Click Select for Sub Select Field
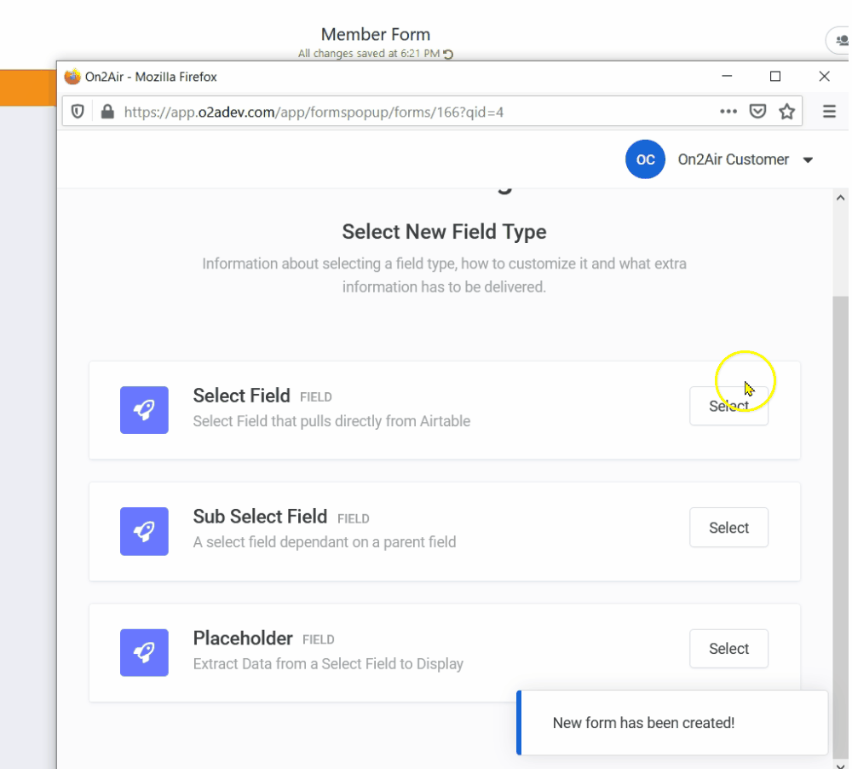Image resolution: width=852 pixels, height=769 pixels. pyautogui.click(x=728, y=527)
